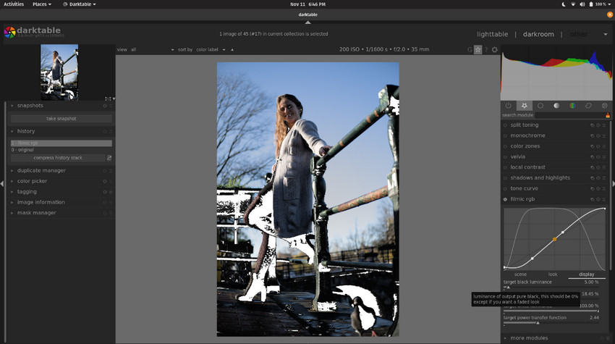Viewport: 615px width, 344px height.
Task: Show the favorite modules group
Action: click(525, 106)
